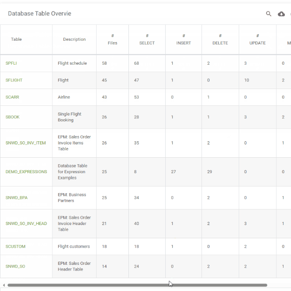Viewport: 291px width, 291px height.
Task: Click 'EPM: Business Partners' description cell
Action: (74, 198)
